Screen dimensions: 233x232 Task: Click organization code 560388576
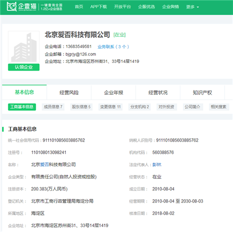click(163, 152)
